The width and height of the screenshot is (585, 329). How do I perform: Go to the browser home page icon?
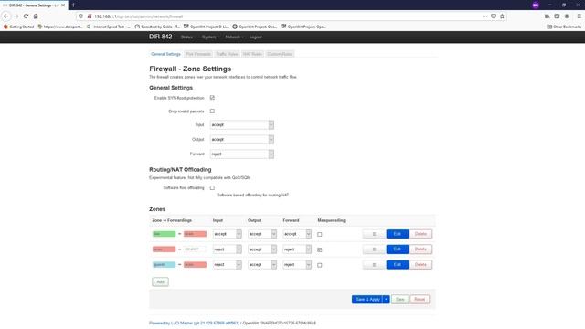pos(36,16)
